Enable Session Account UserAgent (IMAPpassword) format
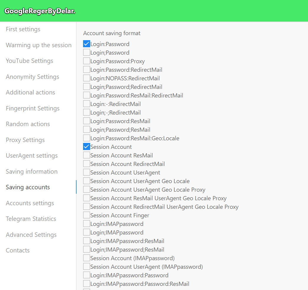 (86, 267)
